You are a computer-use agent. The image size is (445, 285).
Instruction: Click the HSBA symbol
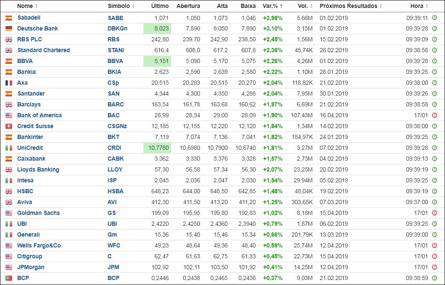[115, 191]
